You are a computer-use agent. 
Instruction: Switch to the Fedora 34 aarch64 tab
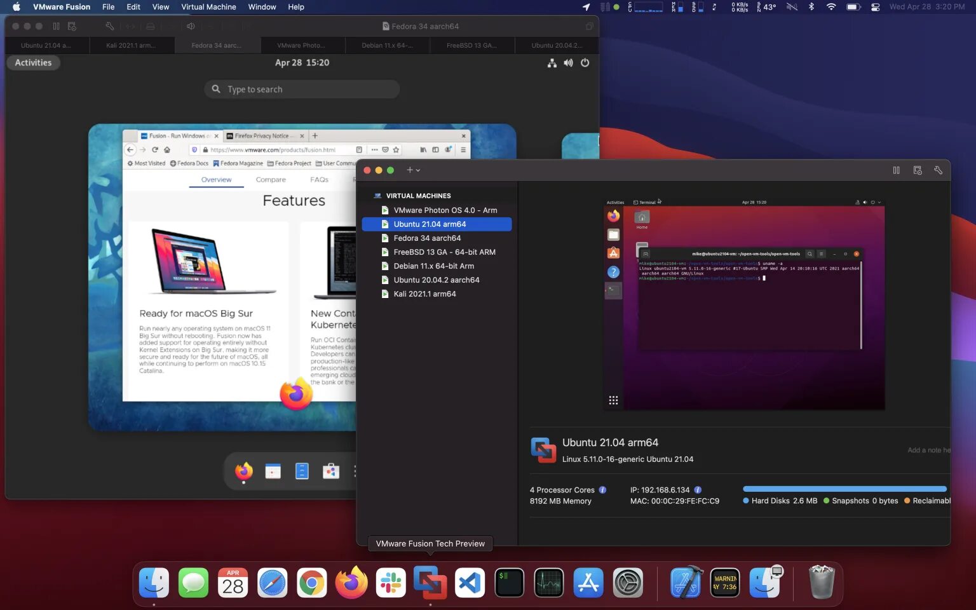(217, 45)
